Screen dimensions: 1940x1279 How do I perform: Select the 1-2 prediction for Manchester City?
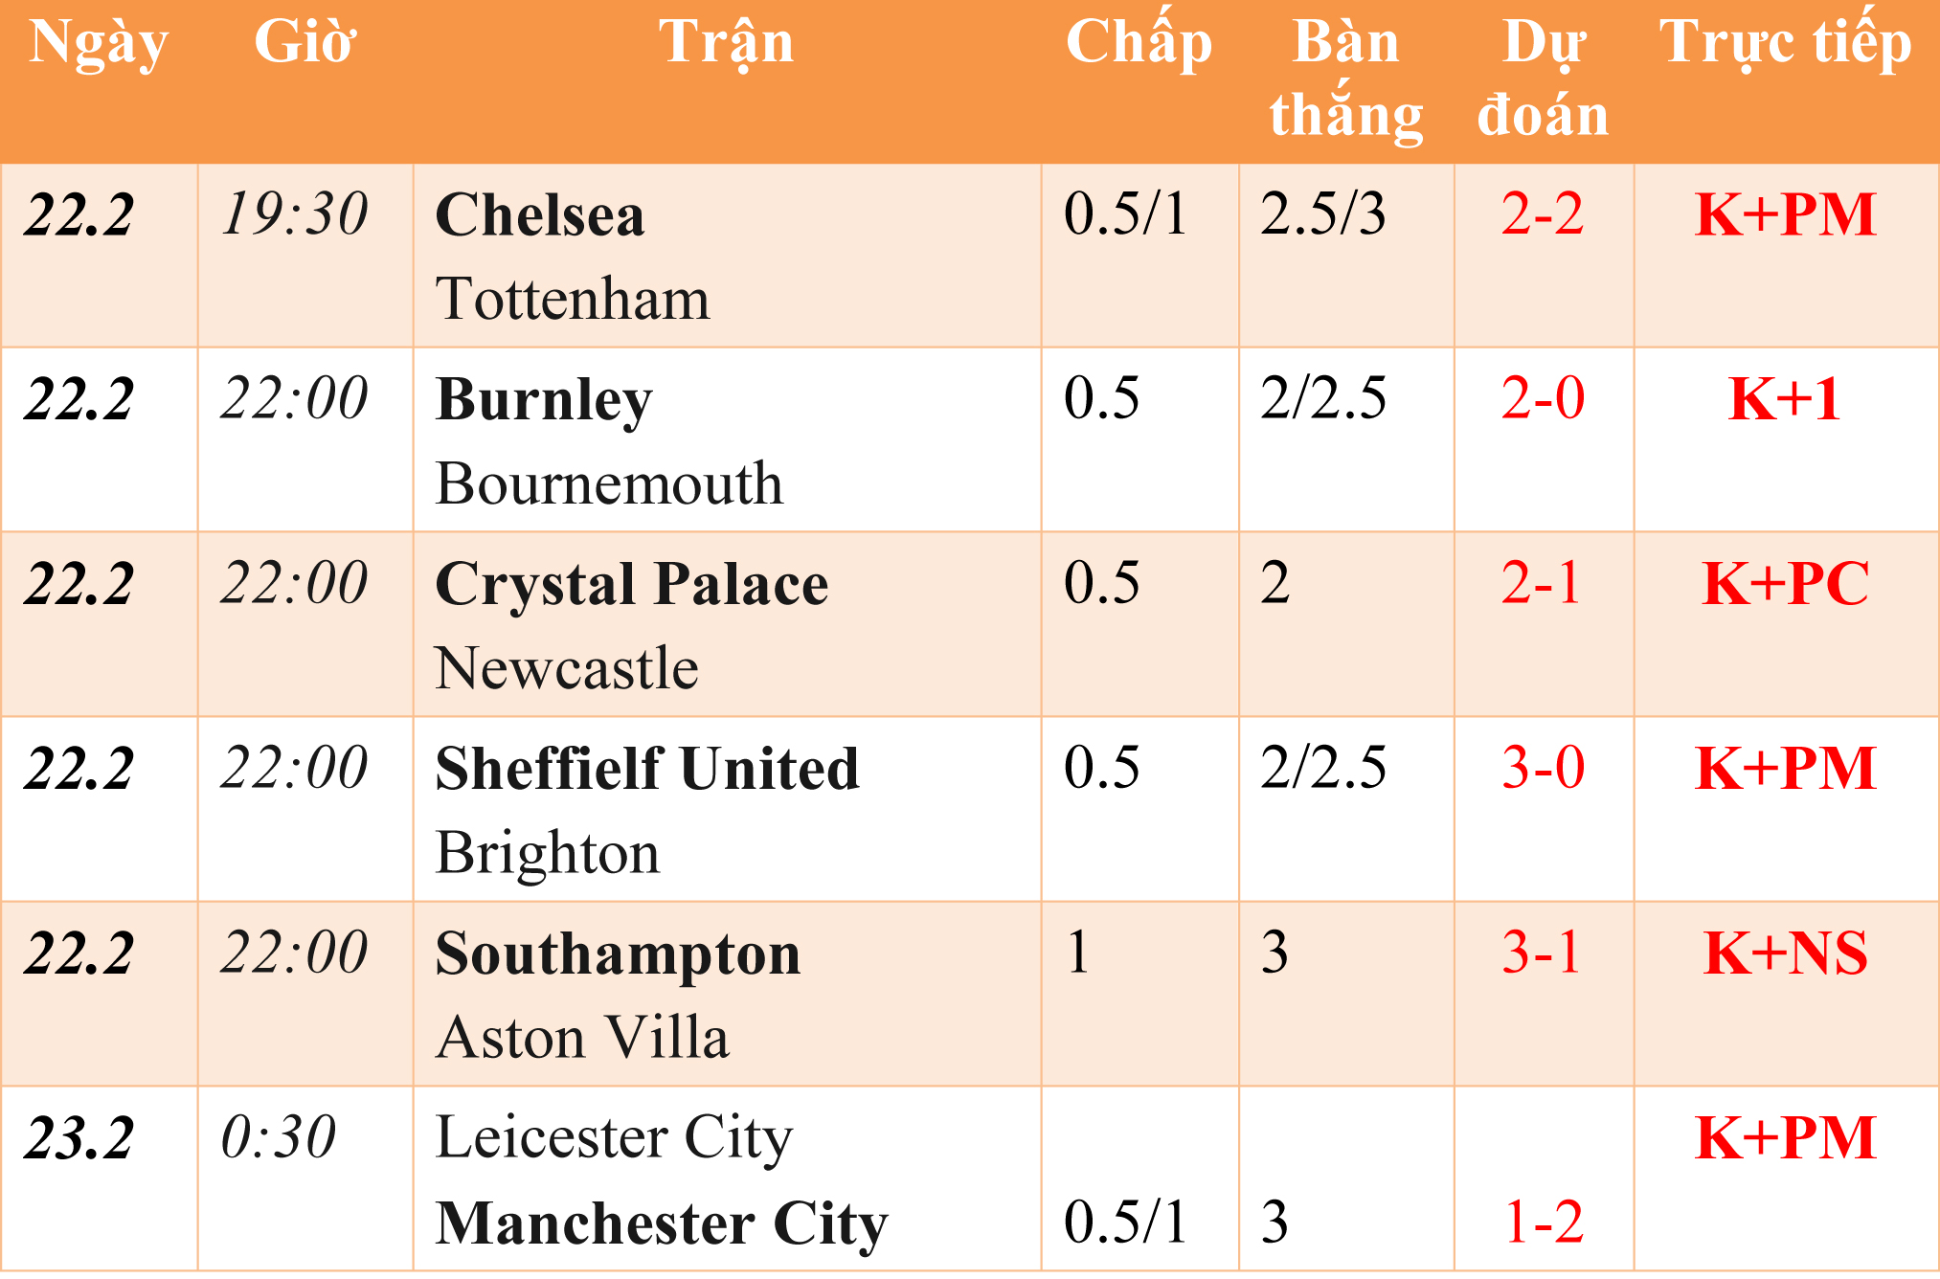pyautogui.click(x=1544, y=1223)
